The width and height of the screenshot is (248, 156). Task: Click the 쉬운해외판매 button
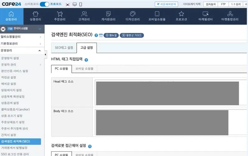click(x=166, y=4)
